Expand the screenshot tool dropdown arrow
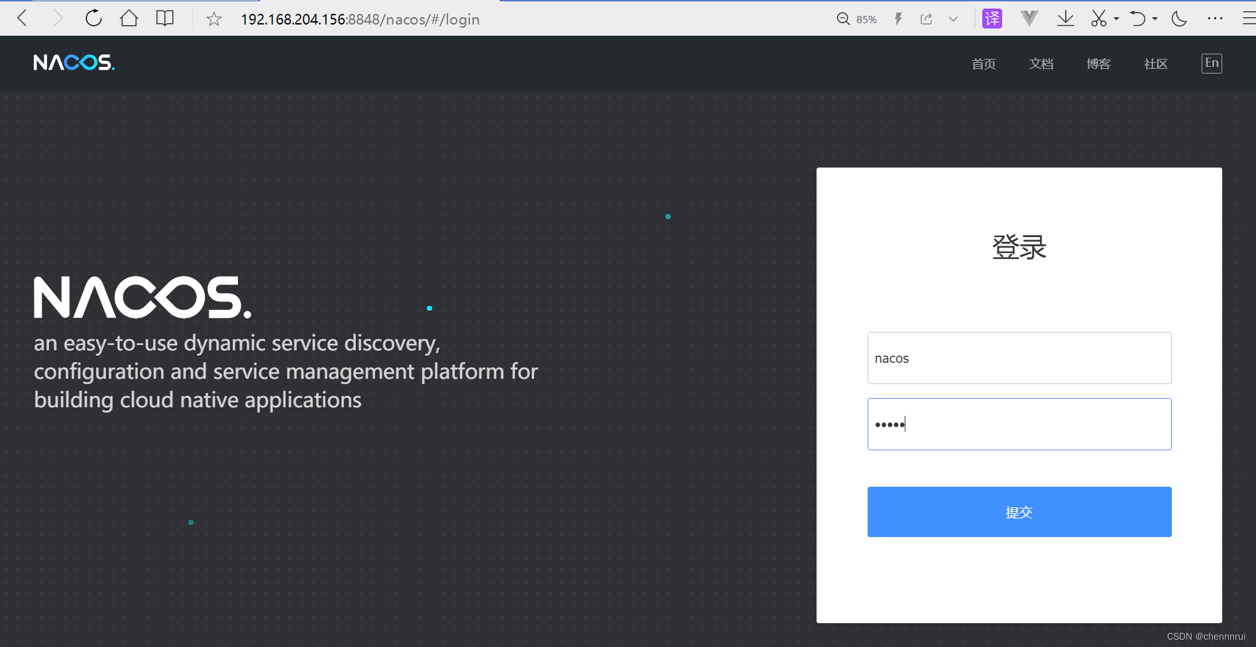Viewport: 1256px width, 647px height. (x=1117, y=19)
